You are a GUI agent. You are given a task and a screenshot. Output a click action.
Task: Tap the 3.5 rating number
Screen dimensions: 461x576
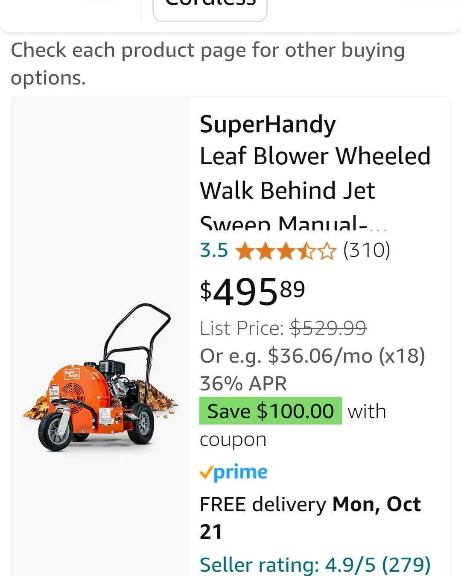coord(214,250)
